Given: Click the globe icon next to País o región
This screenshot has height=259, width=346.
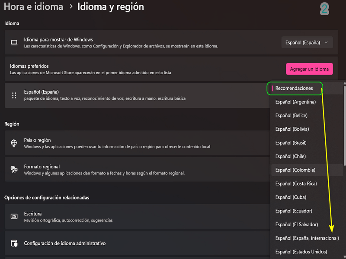Looking at the screenshot, I should (x=14, y=143).
